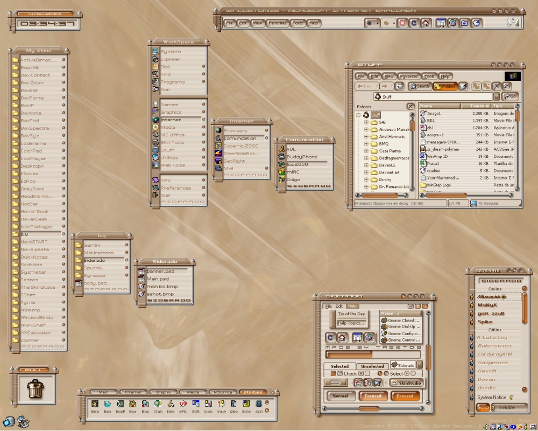
Task: Select the empty flat radio button after Select
Action: [413, 373]
